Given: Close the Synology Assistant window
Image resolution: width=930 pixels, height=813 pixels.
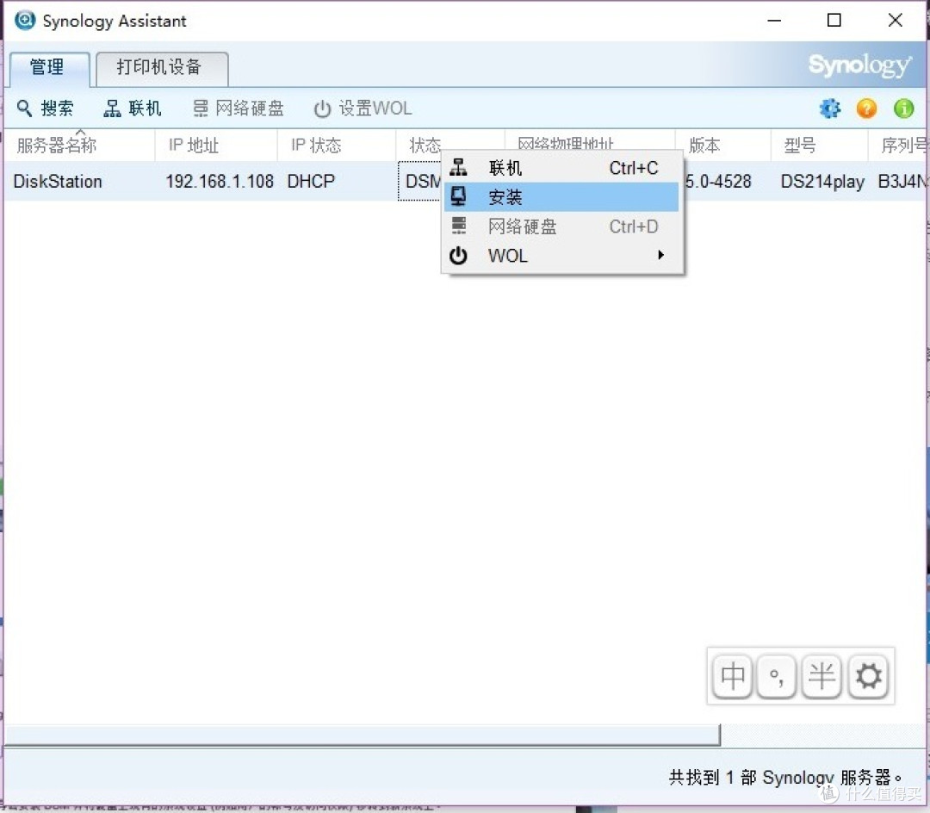Looking at the screenshot, I should tap(895, 20).
